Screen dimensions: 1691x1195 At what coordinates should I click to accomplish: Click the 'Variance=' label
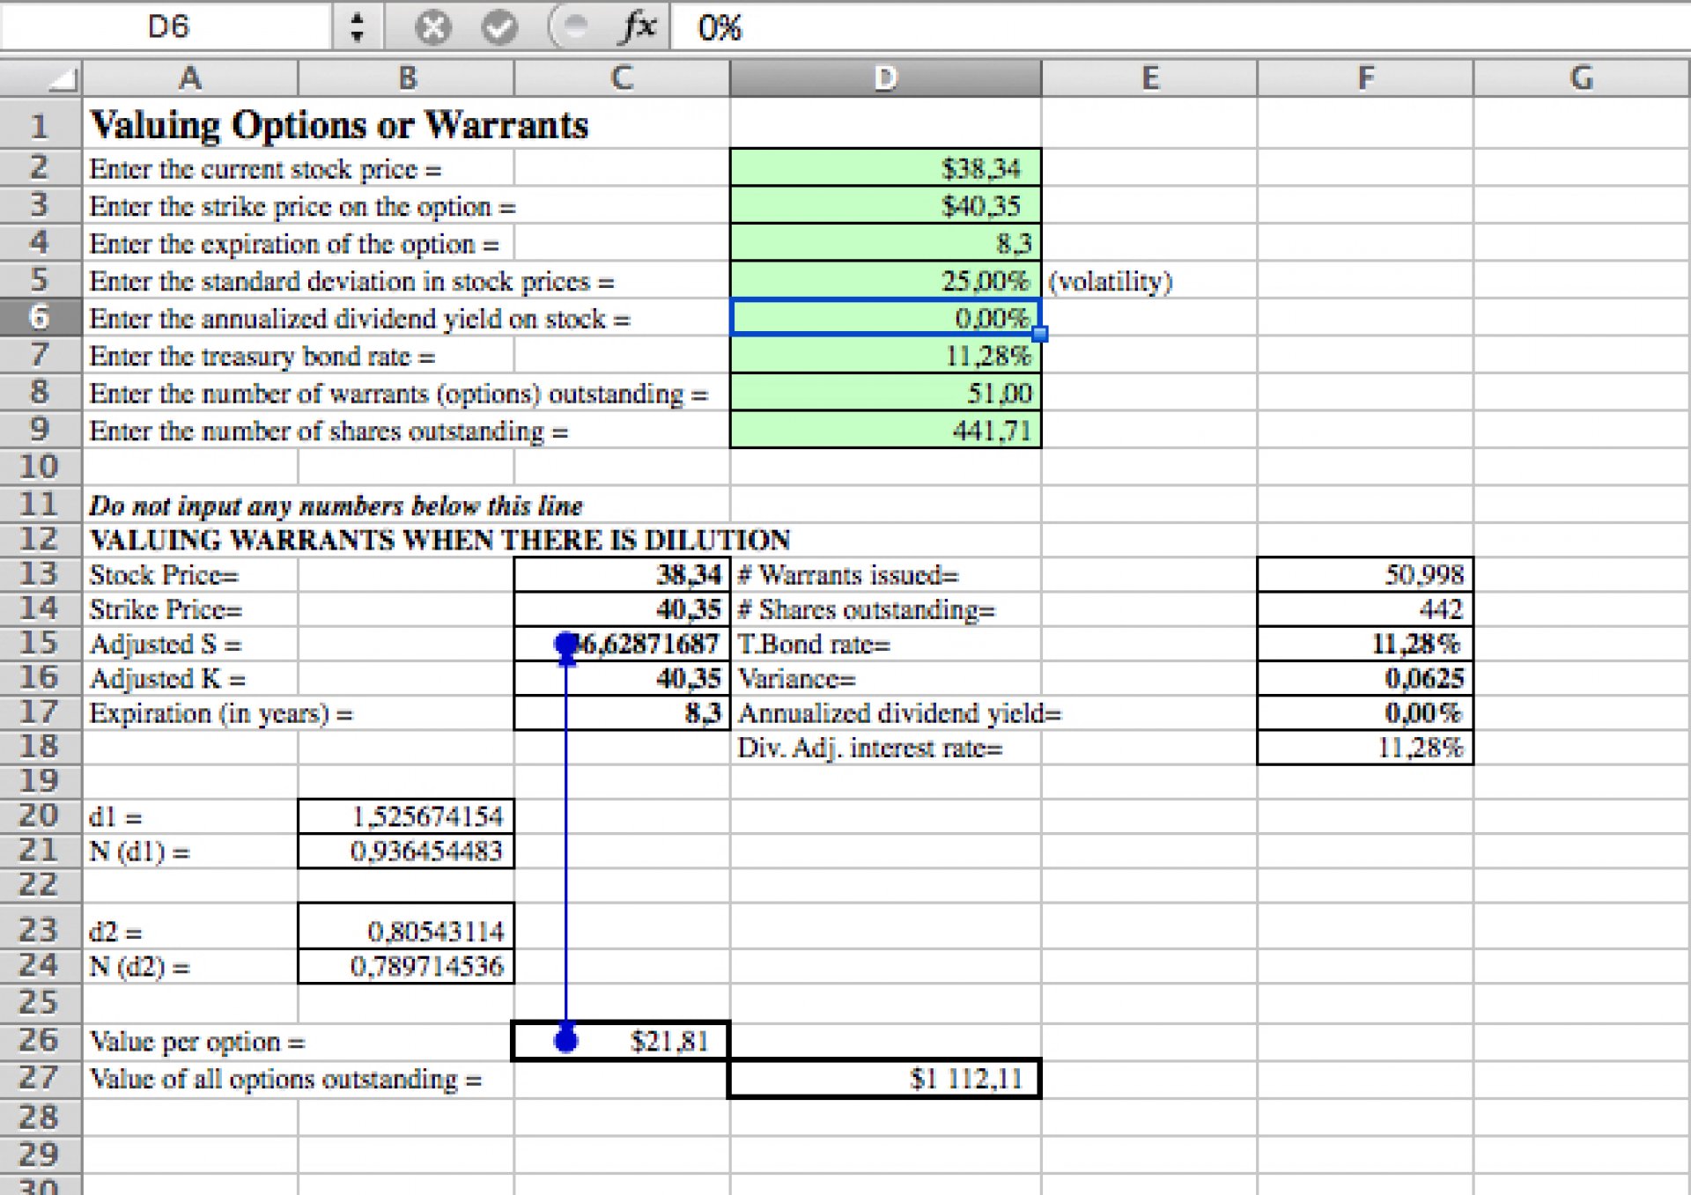(797, 679)
